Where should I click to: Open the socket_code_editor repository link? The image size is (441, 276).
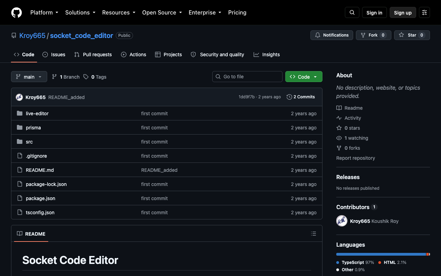click(82, 36)
